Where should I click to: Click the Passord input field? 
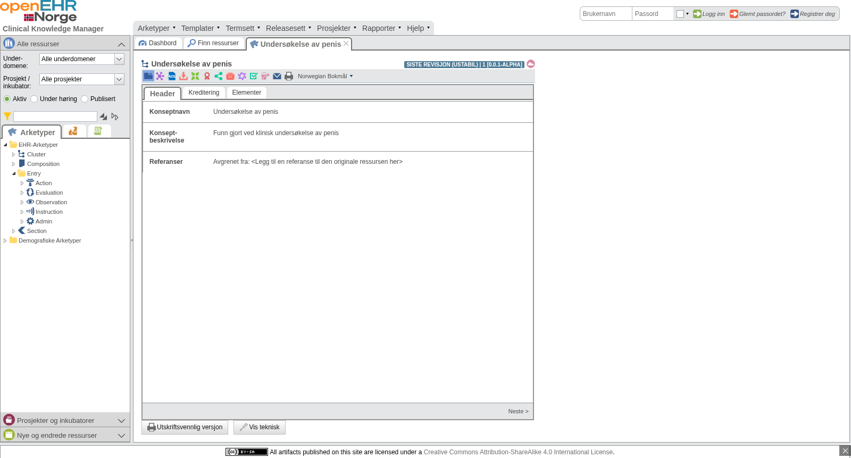coord(653,14)
